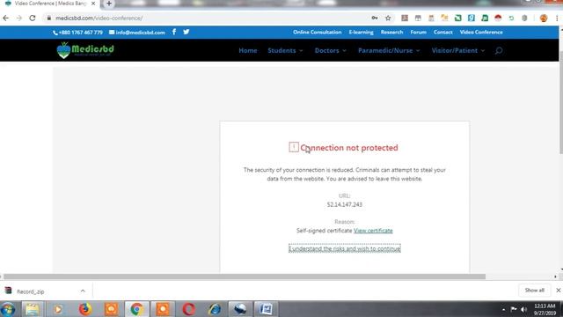The height and width of the screenshot is (317, 563).
Task: Open Video Conference in the top bar
Action: [x=481, y=32]
